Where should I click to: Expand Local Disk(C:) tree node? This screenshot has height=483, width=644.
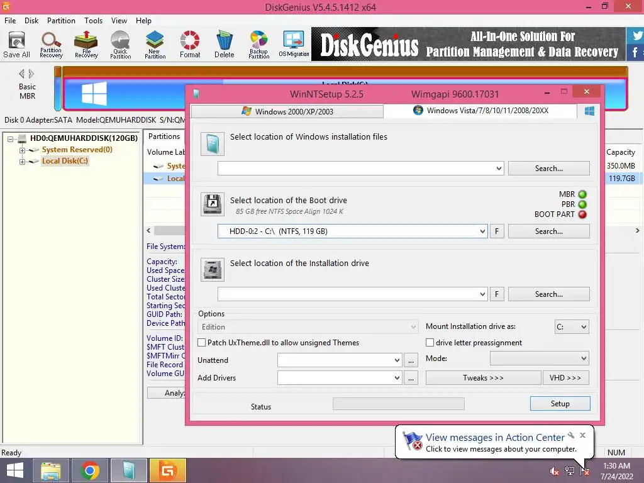(x=22, y=162)
